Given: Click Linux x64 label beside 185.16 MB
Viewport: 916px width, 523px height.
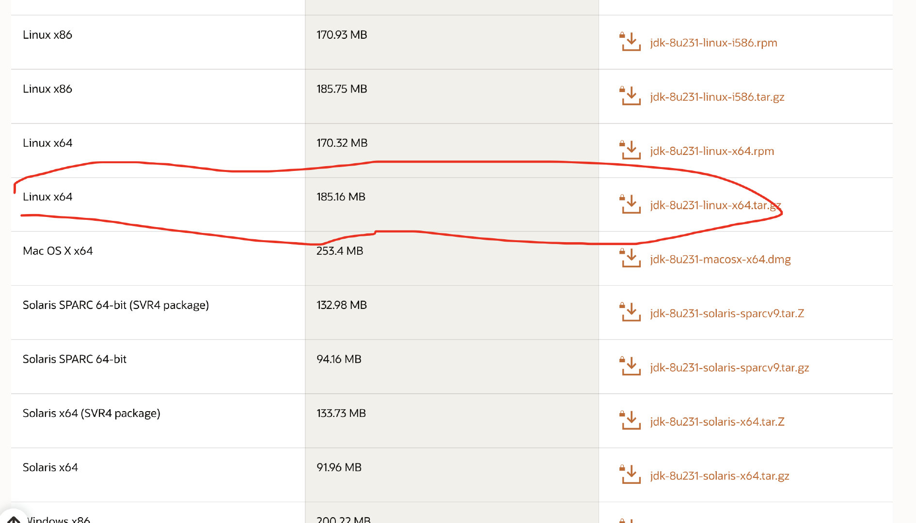Looking at the screenshot, I should point(47,197).
